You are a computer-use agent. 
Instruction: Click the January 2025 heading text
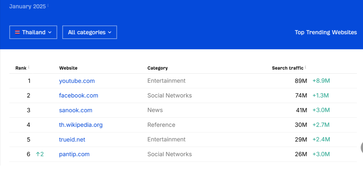[27, 6]
